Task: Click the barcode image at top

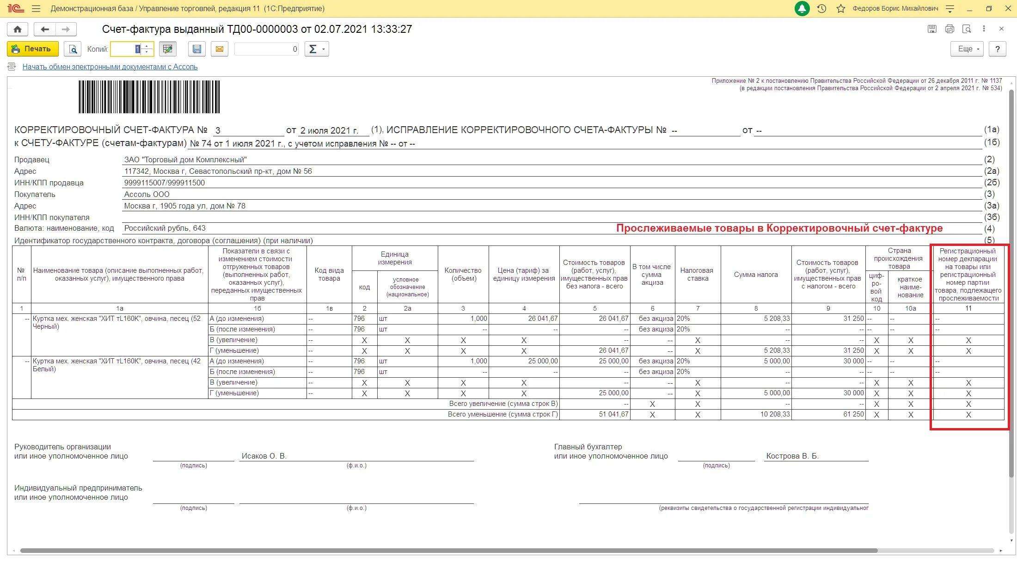Action: pyautogui.click(x=149, y=97)
